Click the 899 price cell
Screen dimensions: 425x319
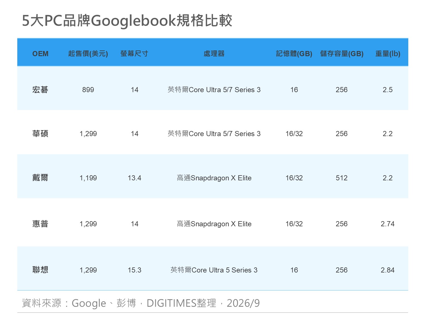[88, 90]
